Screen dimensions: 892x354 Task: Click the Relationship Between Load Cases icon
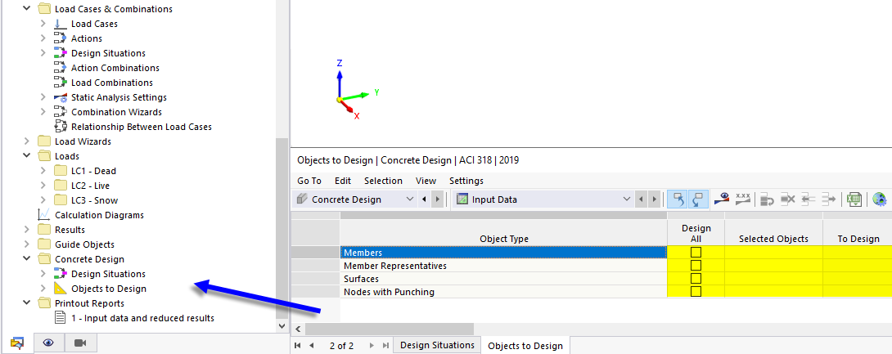[61, 128]
